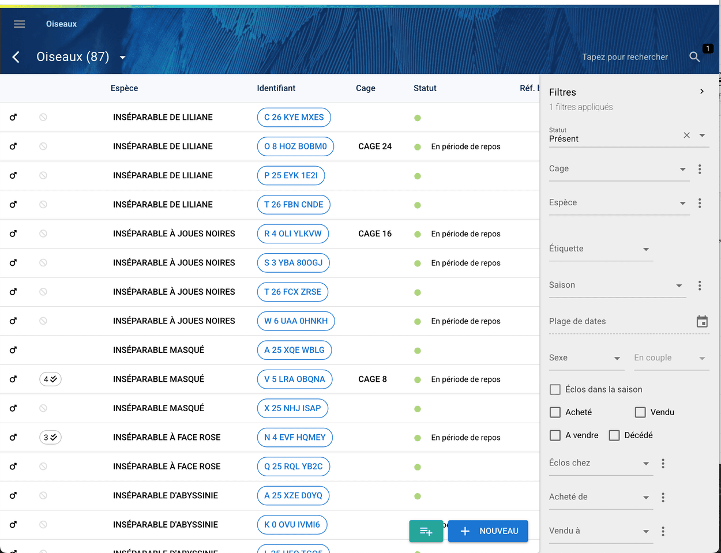Open more options next to Saison filter

[700, 285]
